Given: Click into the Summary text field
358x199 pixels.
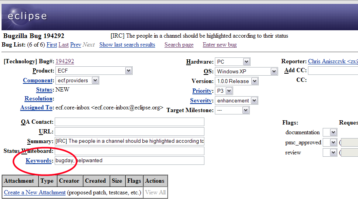Looking at the screenshot, I should pyautogui.click(x=130, y=141).
